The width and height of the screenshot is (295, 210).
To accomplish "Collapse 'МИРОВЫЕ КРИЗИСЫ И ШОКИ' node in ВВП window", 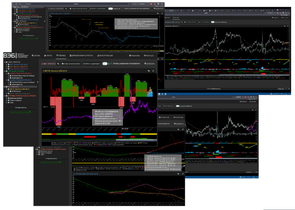I will pyautogui.click(x=5, y=96).
